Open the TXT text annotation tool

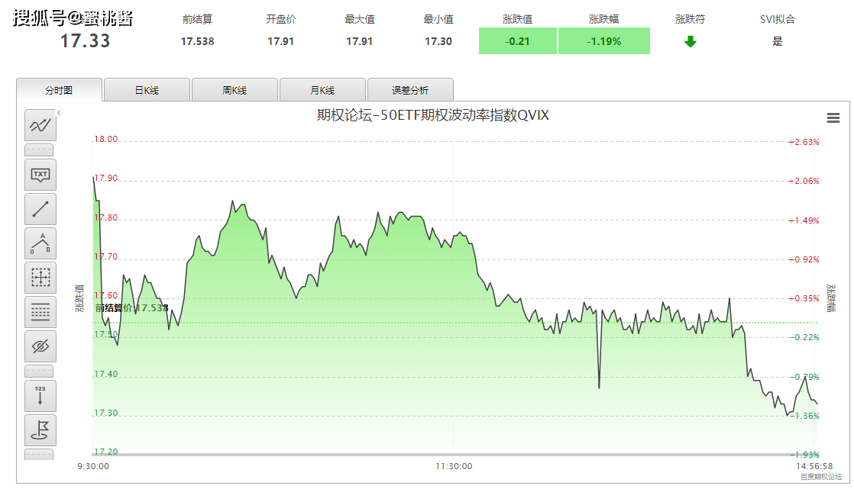click(40, 175)
